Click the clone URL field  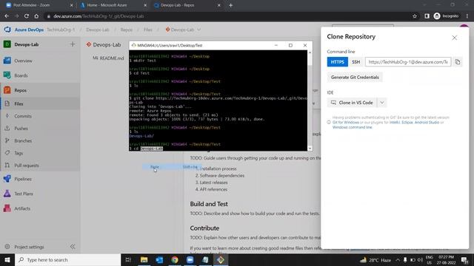[408, 62]
